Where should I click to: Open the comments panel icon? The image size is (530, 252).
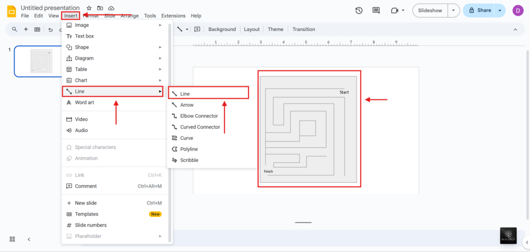(376, 10)
